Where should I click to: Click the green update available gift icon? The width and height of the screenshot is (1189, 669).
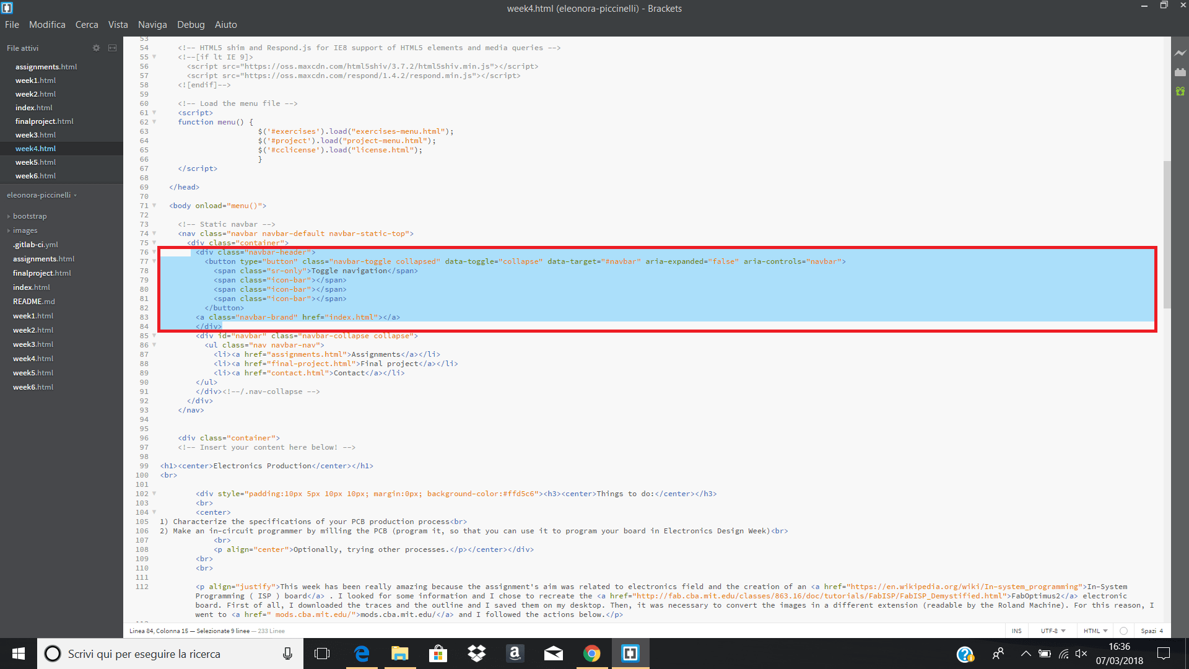1180,91
